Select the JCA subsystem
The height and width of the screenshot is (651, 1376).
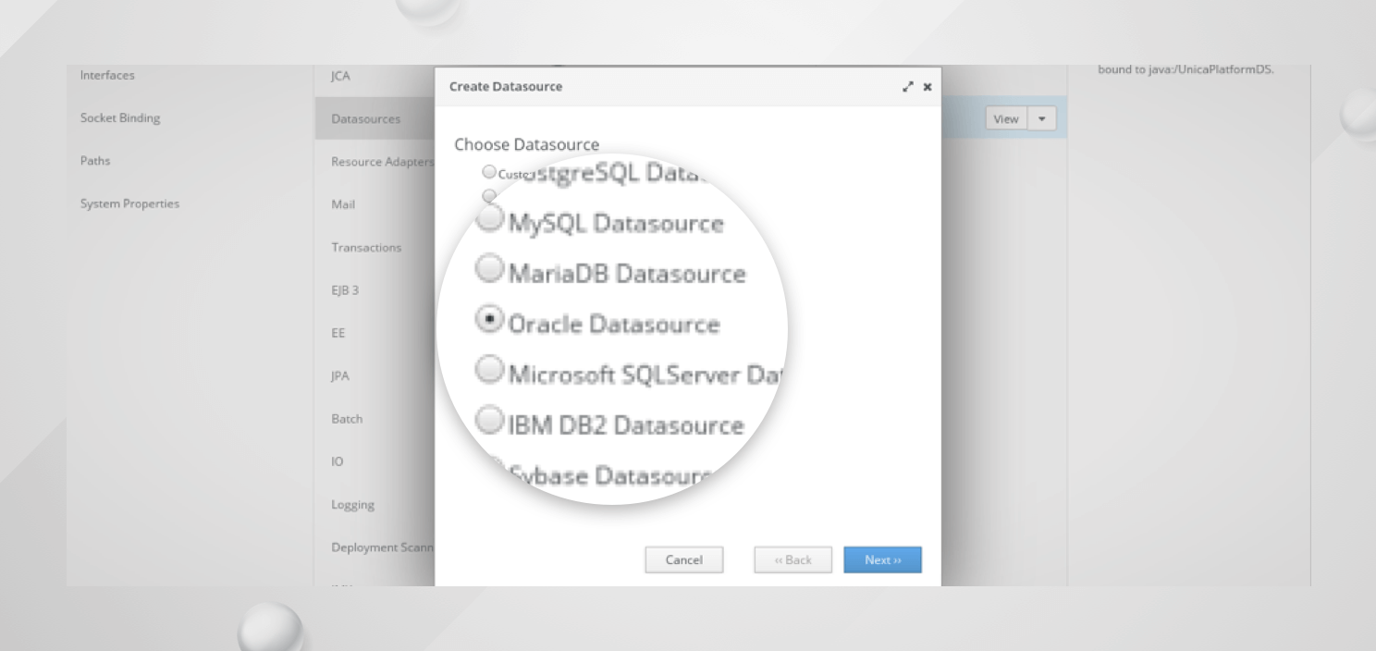pos(340,76)
